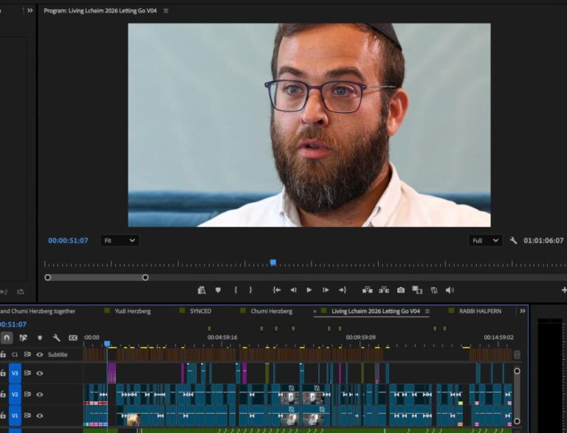Switch to RABBI HALPERN sequence tab
Screen dimensions: 567x433
480,311
